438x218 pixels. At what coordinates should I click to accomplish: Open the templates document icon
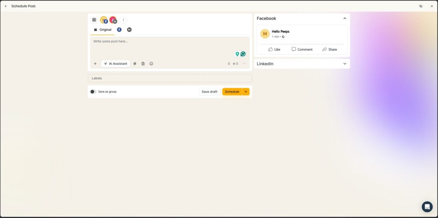143,64
